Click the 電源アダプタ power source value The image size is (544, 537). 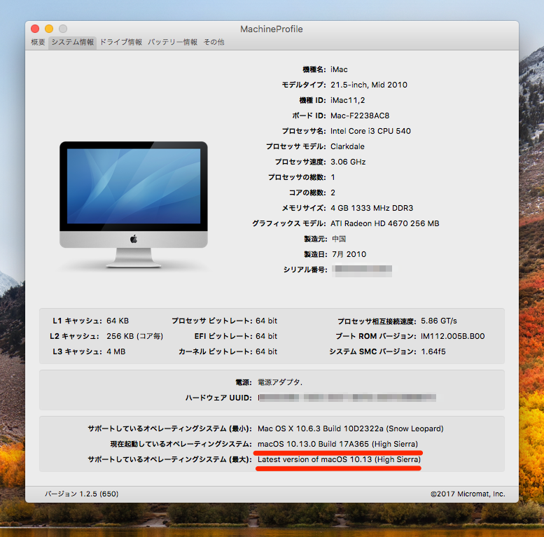[280, 382]
